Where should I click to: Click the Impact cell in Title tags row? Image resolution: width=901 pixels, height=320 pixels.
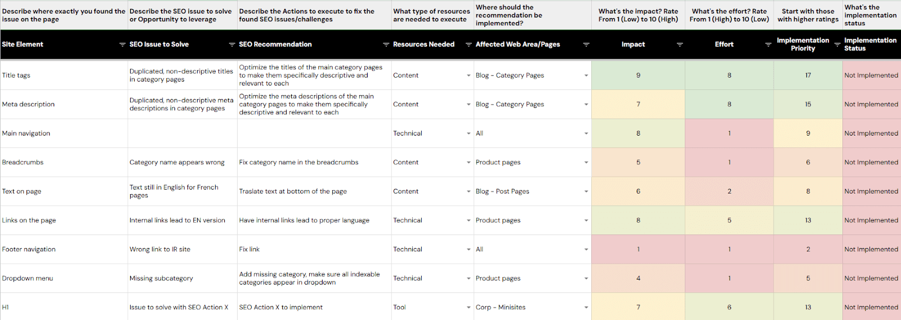[x=638, y=75]
